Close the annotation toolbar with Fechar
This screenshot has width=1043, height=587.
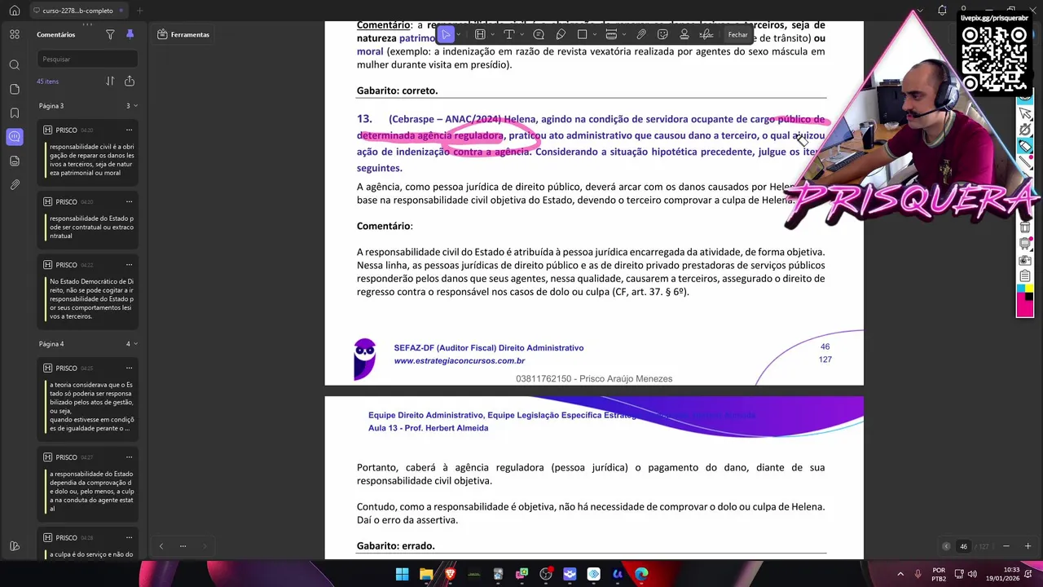click(737, 34)
